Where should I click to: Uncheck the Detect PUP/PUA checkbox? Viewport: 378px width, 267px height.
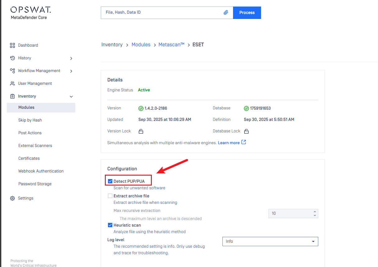[x=110, y=181]
